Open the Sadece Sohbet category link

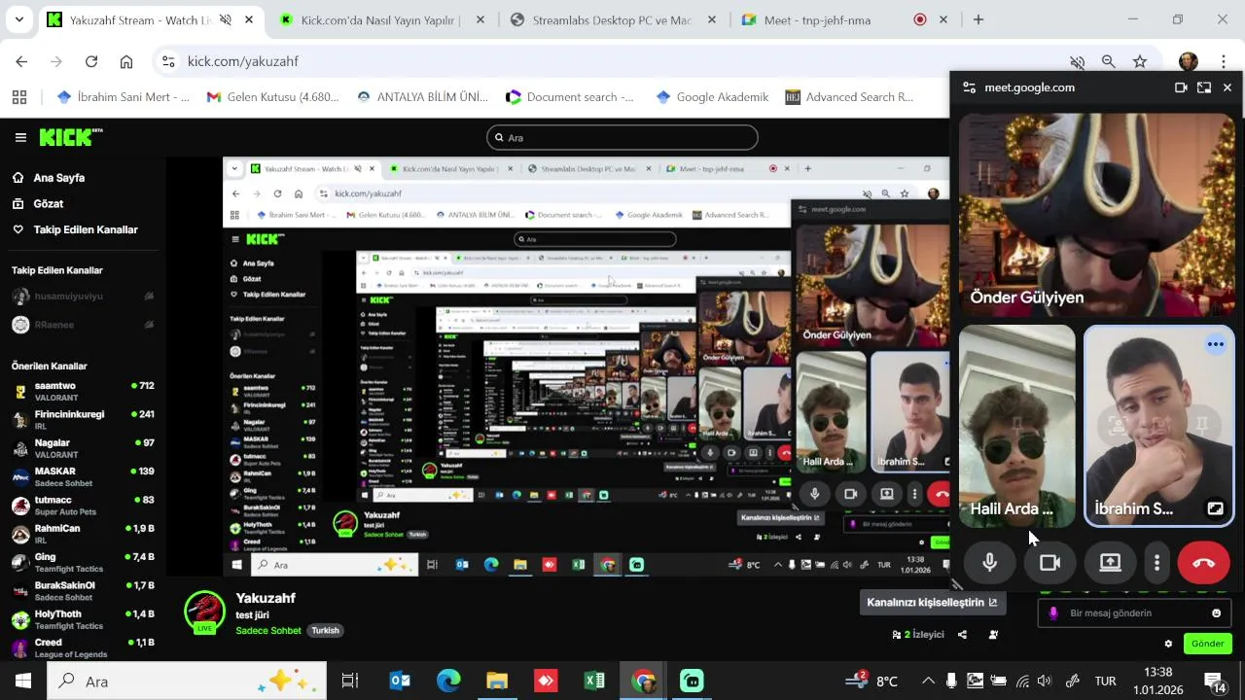pyautogui.click(x=268, y=631)
